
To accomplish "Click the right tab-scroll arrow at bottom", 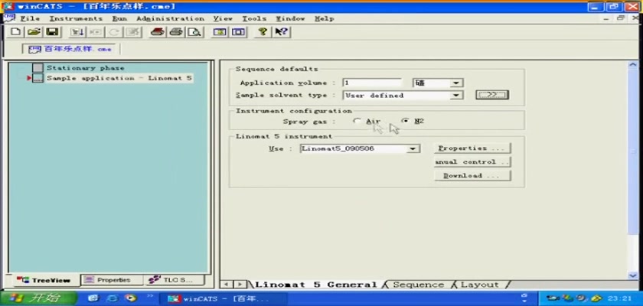I will tap(240, 285).
